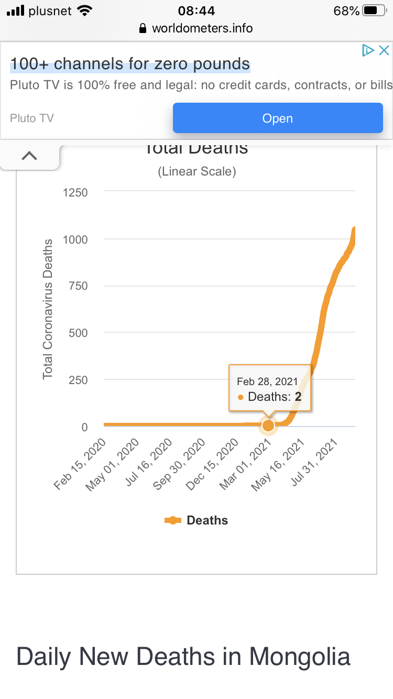Tap the Wi-Fi icon in status bar
The width and height of the screenshot is (393, 699).
(x=83, y=10)
